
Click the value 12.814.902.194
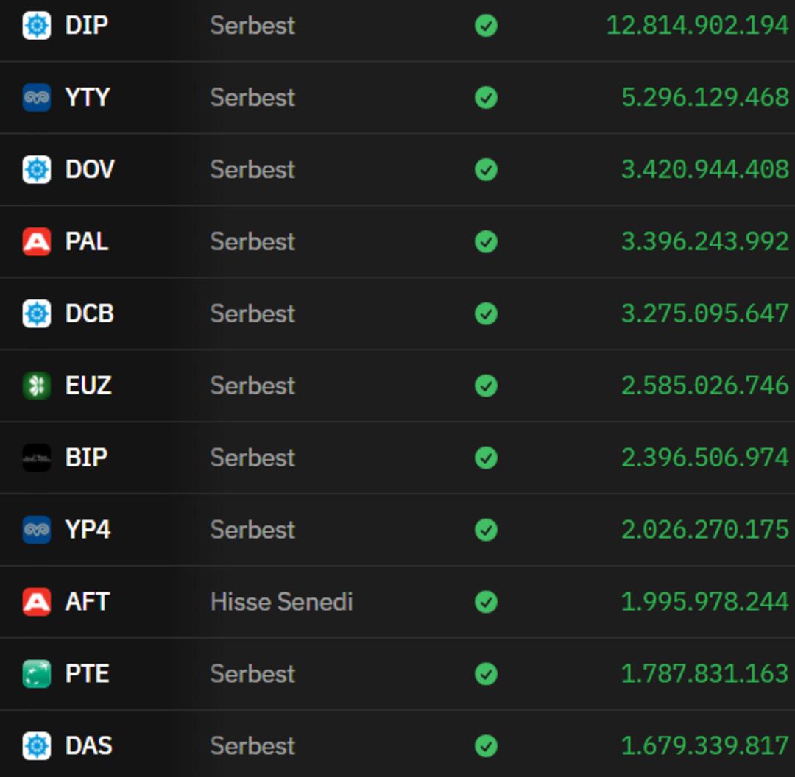(x=697, y=26)
